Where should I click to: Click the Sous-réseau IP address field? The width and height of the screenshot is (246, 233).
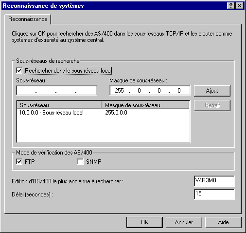click(x=56, y=91)
